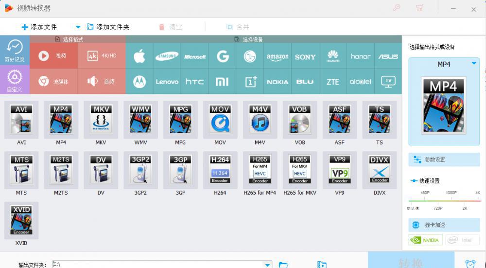Open Motorola device presets
The image size is (486, 268).
coord(139,82)
